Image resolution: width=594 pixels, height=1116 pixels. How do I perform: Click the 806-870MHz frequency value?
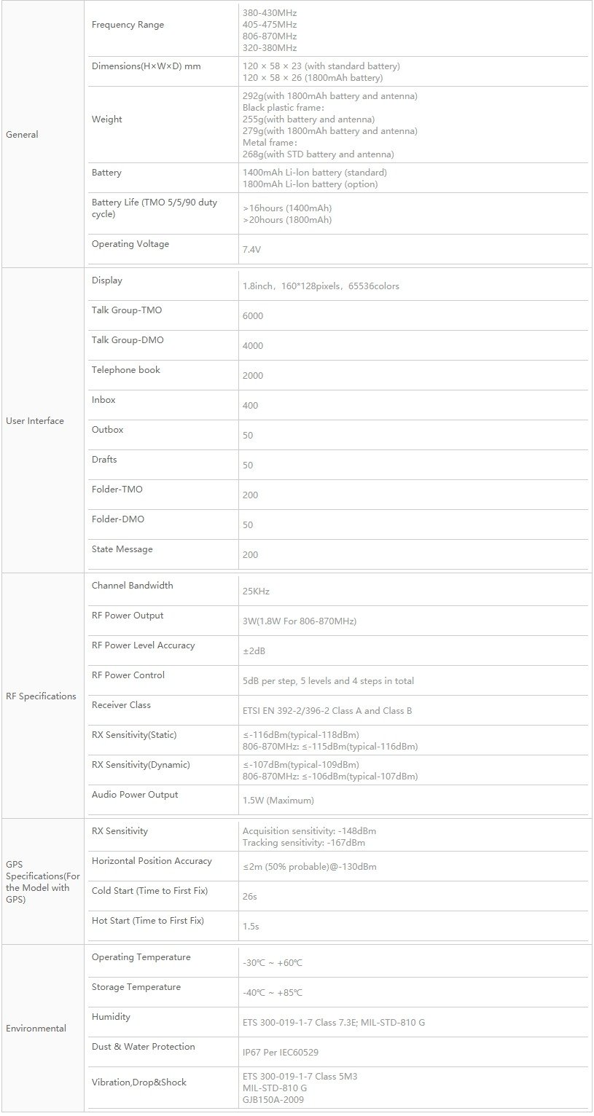coord(269,36)
